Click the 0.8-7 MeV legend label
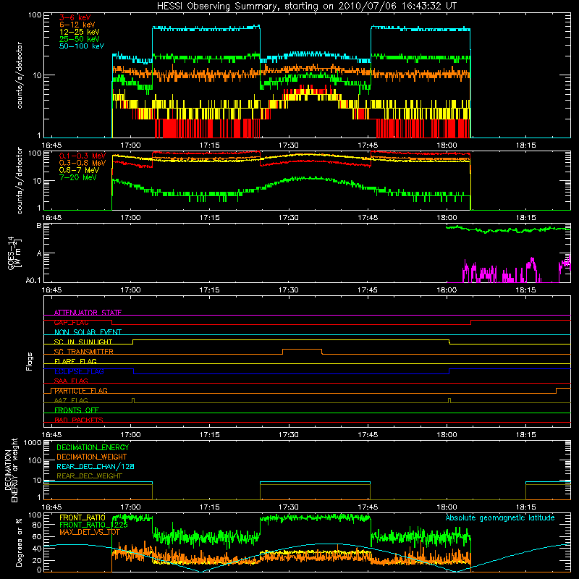 (x=79, y=170)
